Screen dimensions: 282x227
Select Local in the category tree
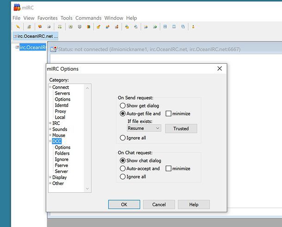pyautogui.click(x=60, y=117)
